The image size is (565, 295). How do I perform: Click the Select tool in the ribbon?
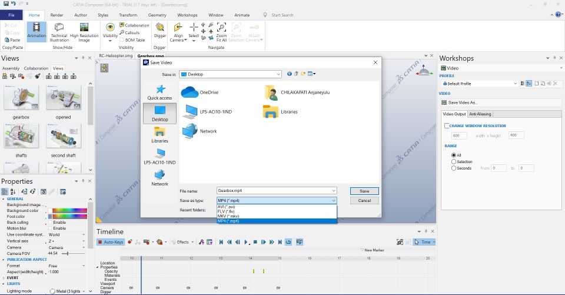[194, 32]
